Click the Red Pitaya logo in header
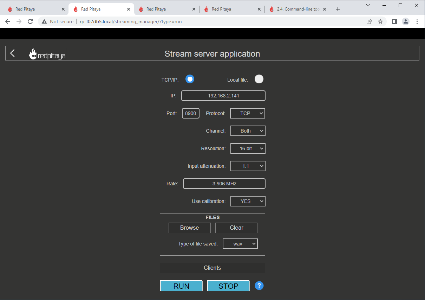 (47, 54)
